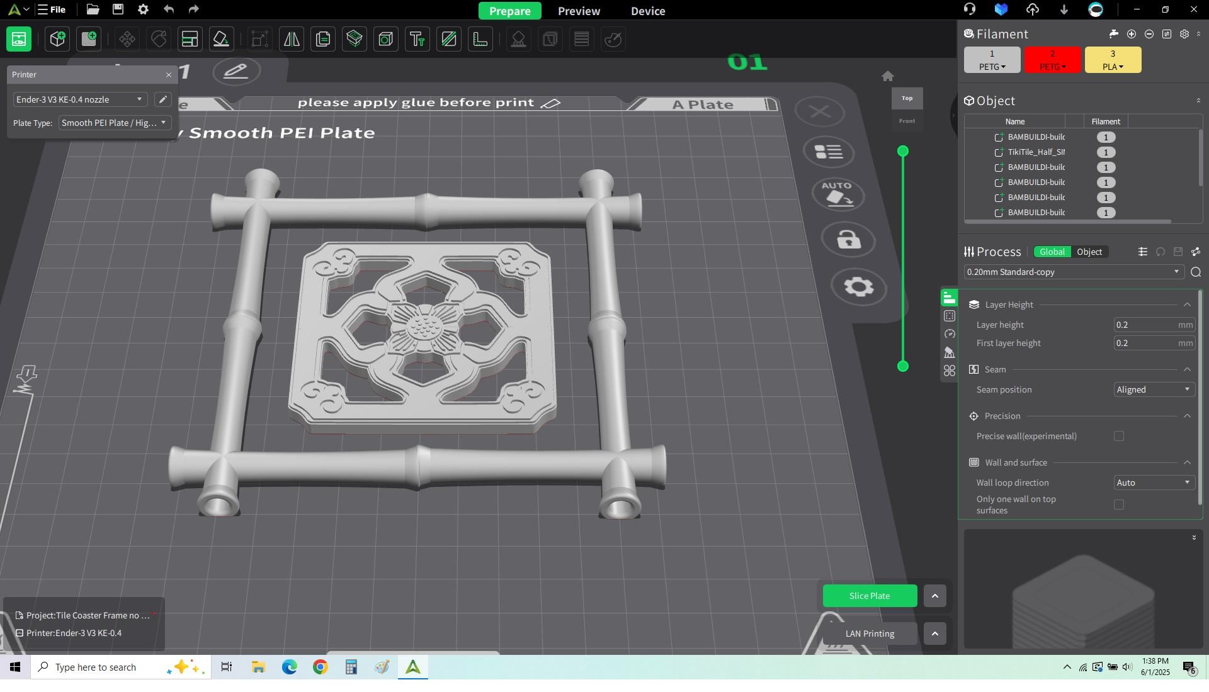Open the Seam position dropdown
Screen dimensions: 1209x692
click(1153, 389)
